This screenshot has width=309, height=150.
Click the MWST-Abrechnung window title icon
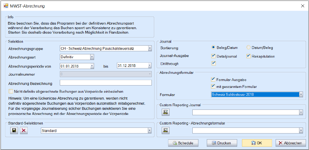[x=6, y=6]
